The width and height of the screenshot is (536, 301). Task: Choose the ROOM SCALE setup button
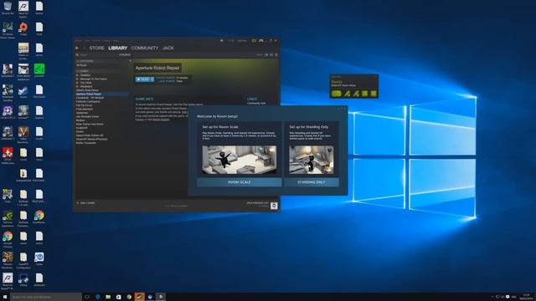pyautogui.click(x=239, y=182)
